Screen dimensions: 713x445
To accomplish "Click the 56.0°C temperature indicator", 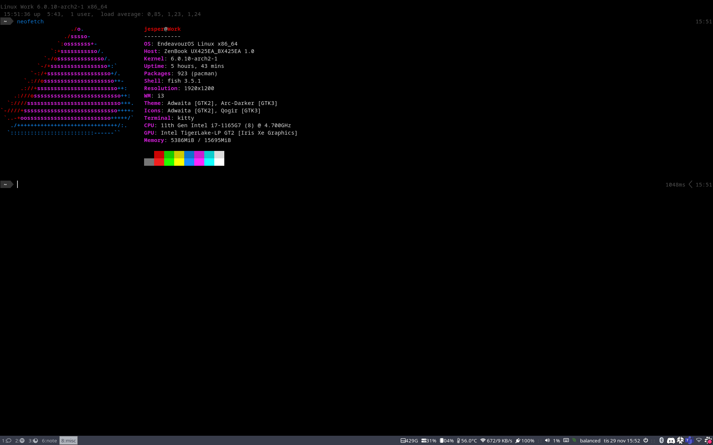I will point(467,441).
